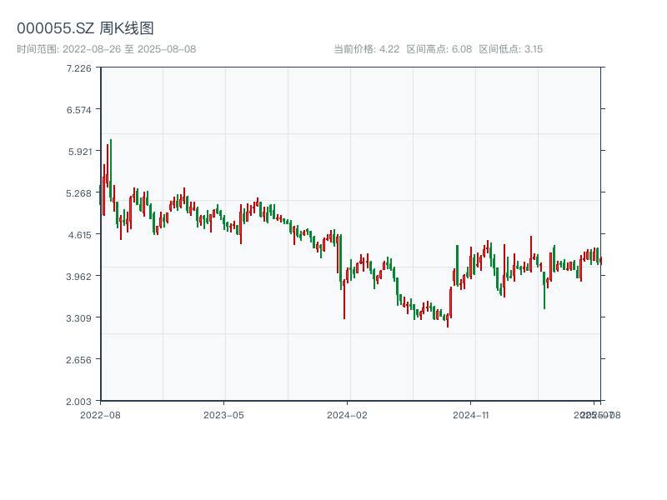
Task: Click the 区间低点 3.15 label
Action: point(510,49)
